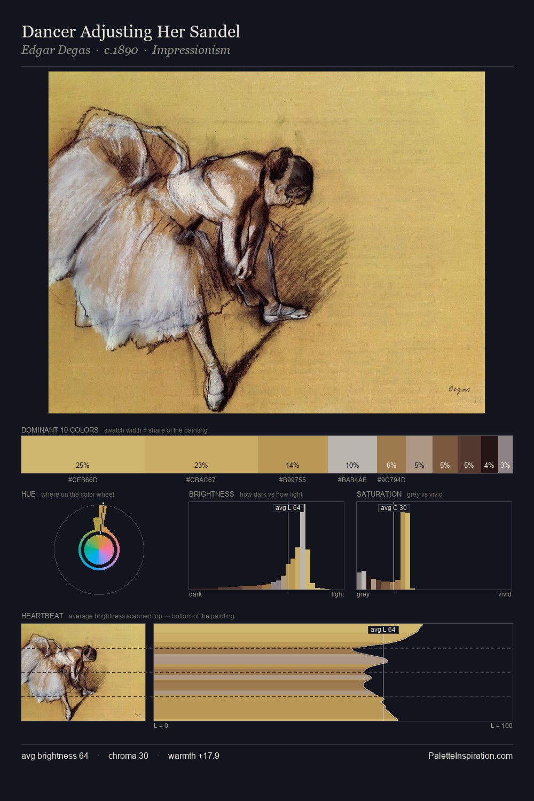
Task: Click the 25% color swatch #CEB66D
Action: pyautogui.click(x=83, y=454)
